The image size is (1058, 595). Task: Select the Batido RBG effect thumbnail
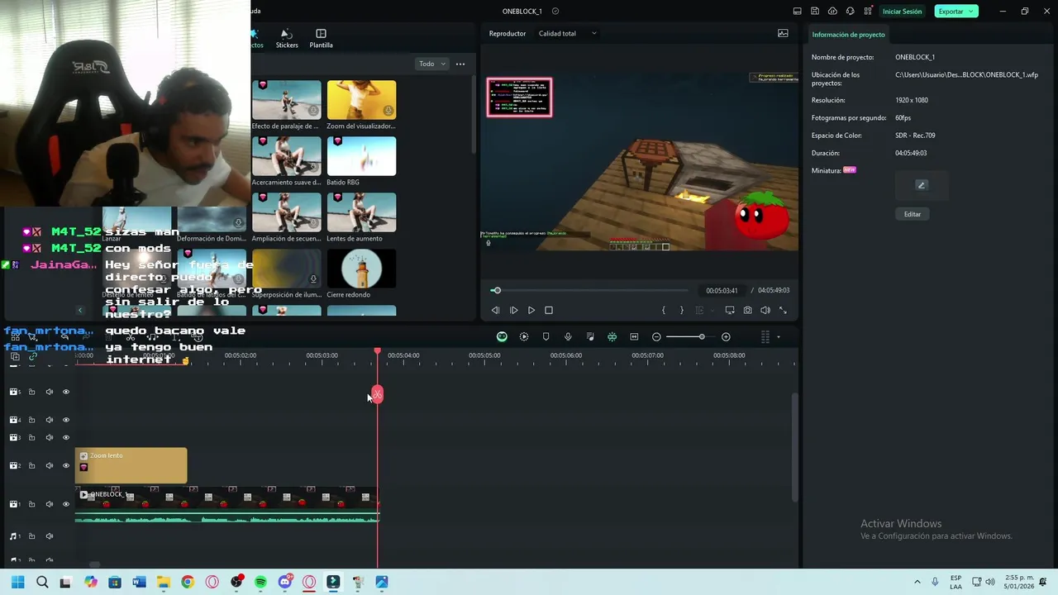click(361, 156)
